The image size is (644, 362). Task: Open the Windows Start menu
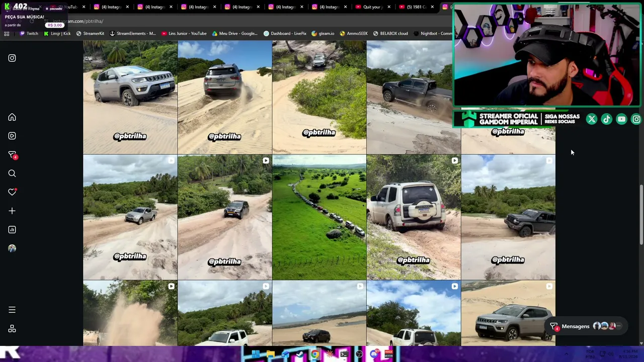pyautogui.click(x=256, y=354)
